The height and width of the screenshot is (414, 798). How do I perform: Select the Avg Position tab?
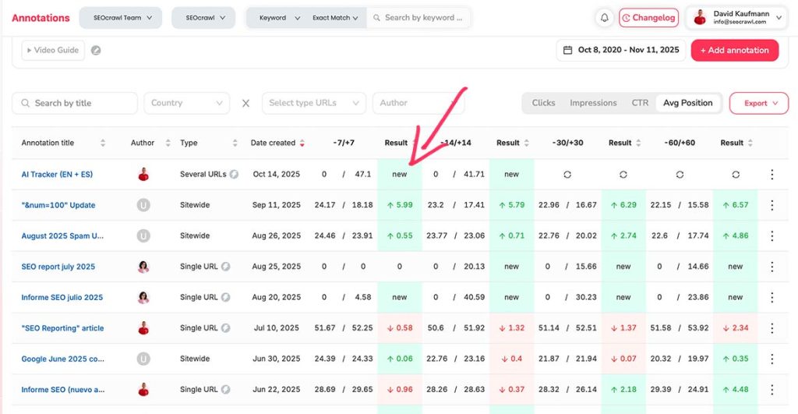tap(687, 103)
